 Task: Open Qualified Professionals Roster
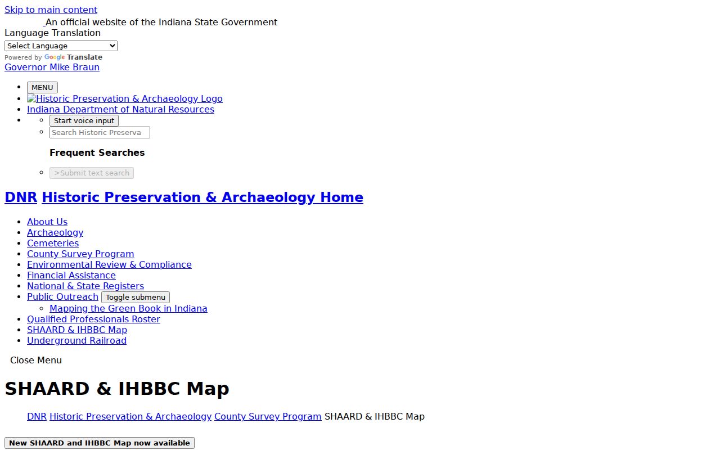point(93,319)
